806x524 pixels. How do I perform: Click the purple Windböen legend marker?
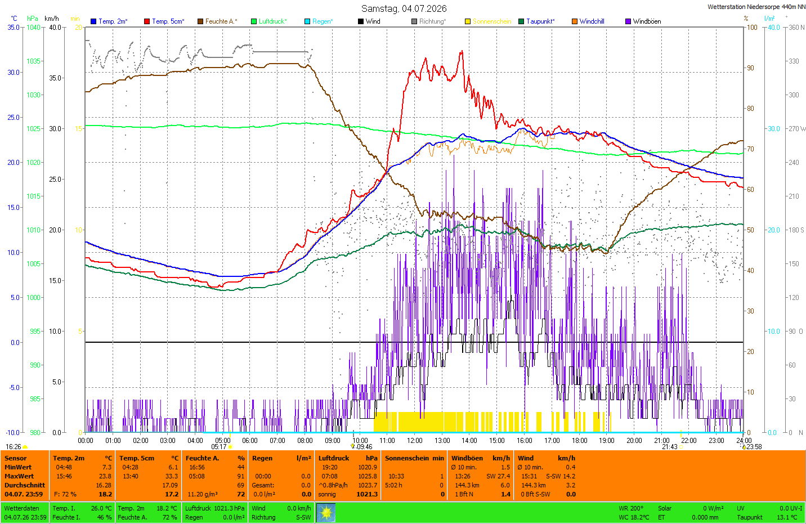tap(628, 21)
